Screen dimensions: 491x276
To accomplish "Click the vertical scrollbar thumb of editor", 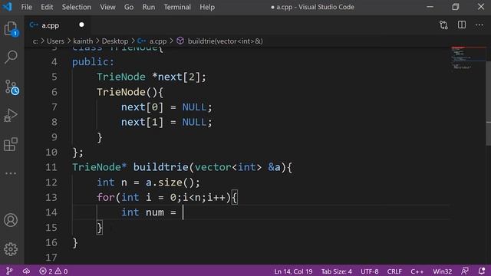I will [x=488, y=103].
